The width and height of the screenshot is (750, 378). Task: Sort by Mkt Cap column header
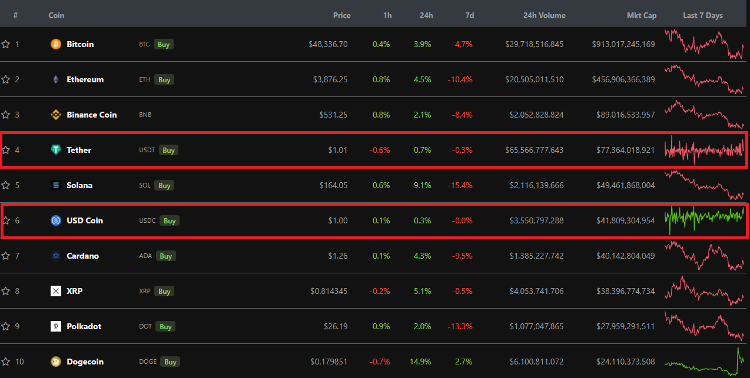coord(642,15)
